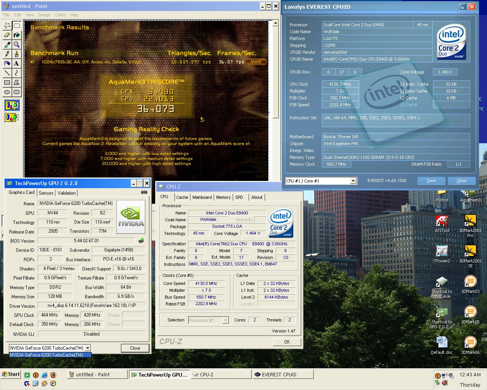Open the Memory tab in CPU-Z
Image resolution: width=487 pixels, height=390 pixels.
click(223, 197)
